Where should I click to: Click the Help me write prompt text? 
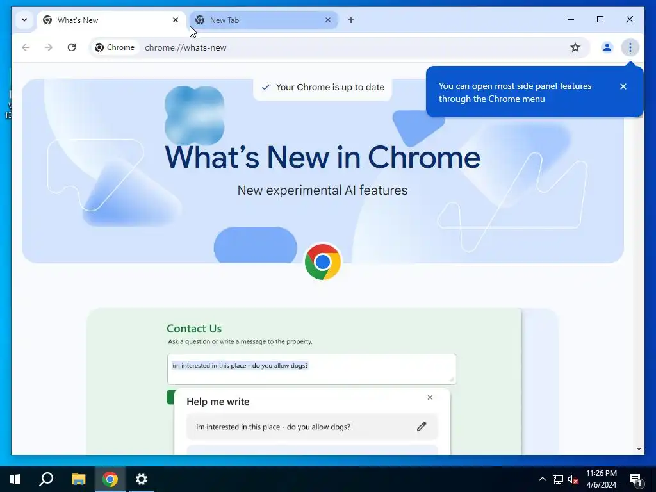pyautogui.click(x=273, y=427)
